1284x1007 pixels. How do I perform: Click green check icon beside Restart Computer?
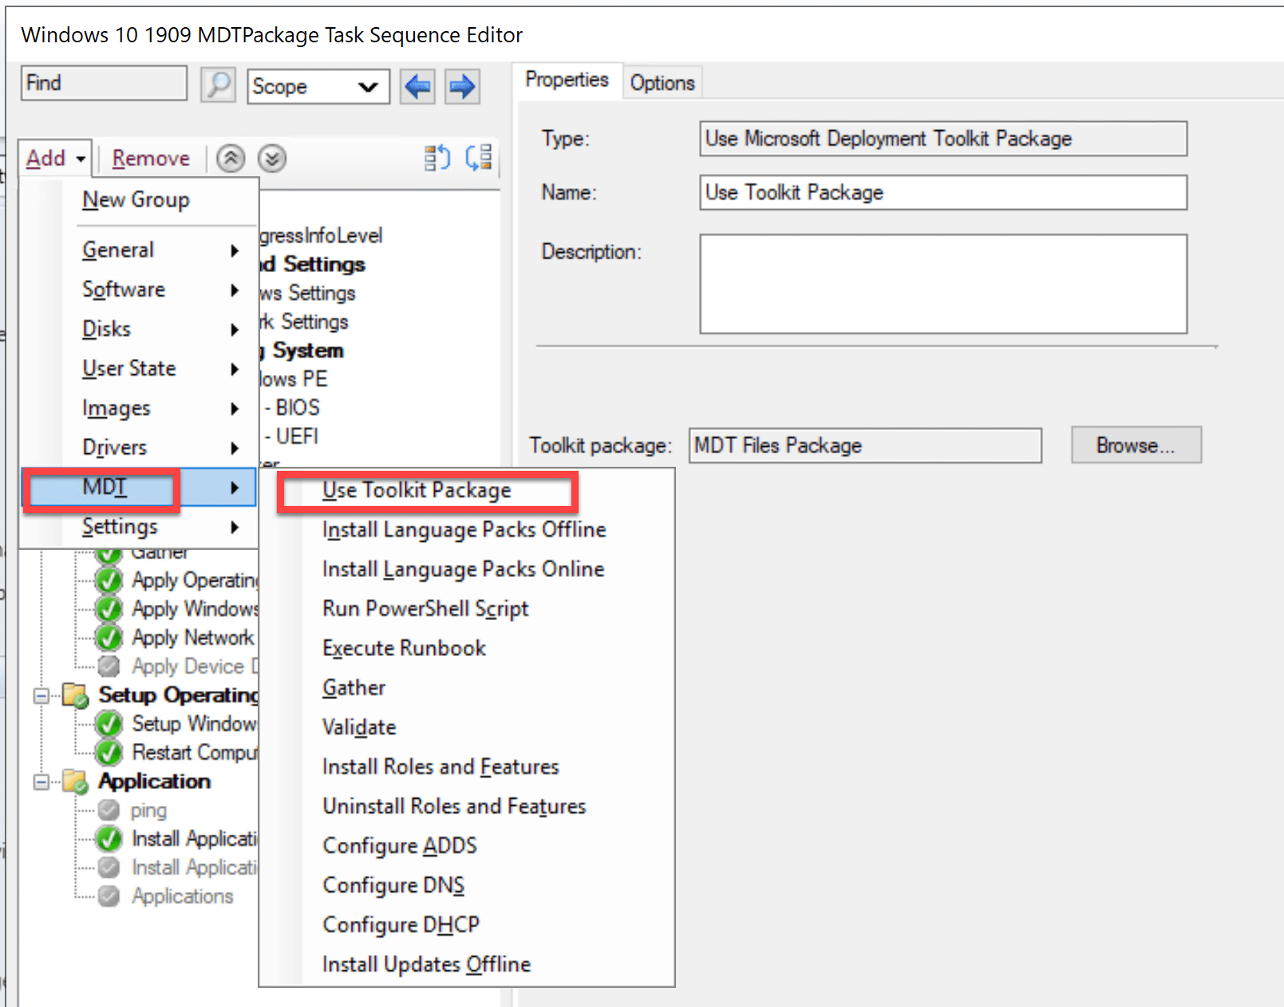pyautogui.click(x=109, y=752)
